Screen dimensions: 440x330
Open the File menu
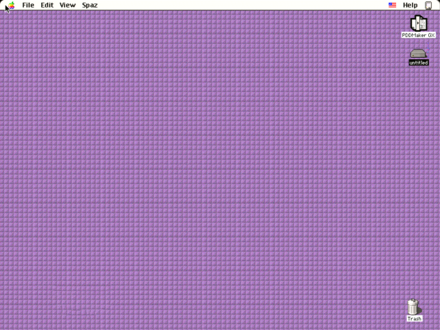click(x=28, y=5)
